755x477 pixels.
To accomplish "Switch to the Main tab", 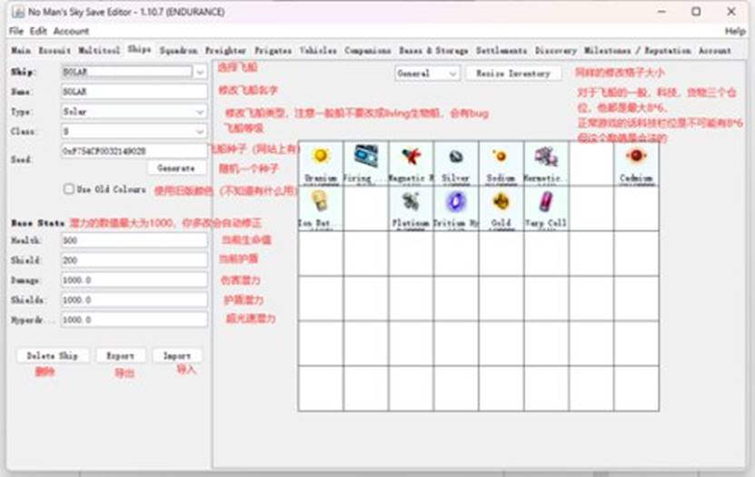I will (21, 51).
